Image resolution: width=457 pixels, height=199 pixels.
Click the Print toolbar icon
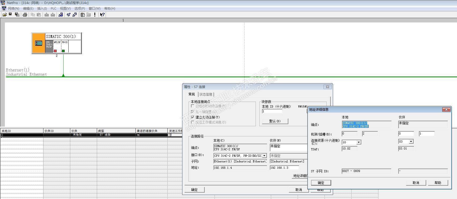click(25, 15)
